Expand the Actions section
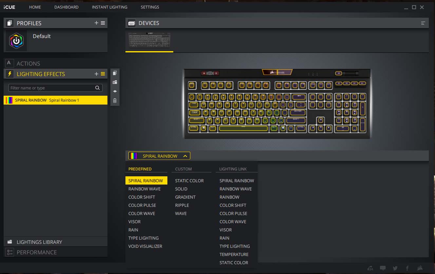This screenshot has width=435, height=274. click(28, 64)
